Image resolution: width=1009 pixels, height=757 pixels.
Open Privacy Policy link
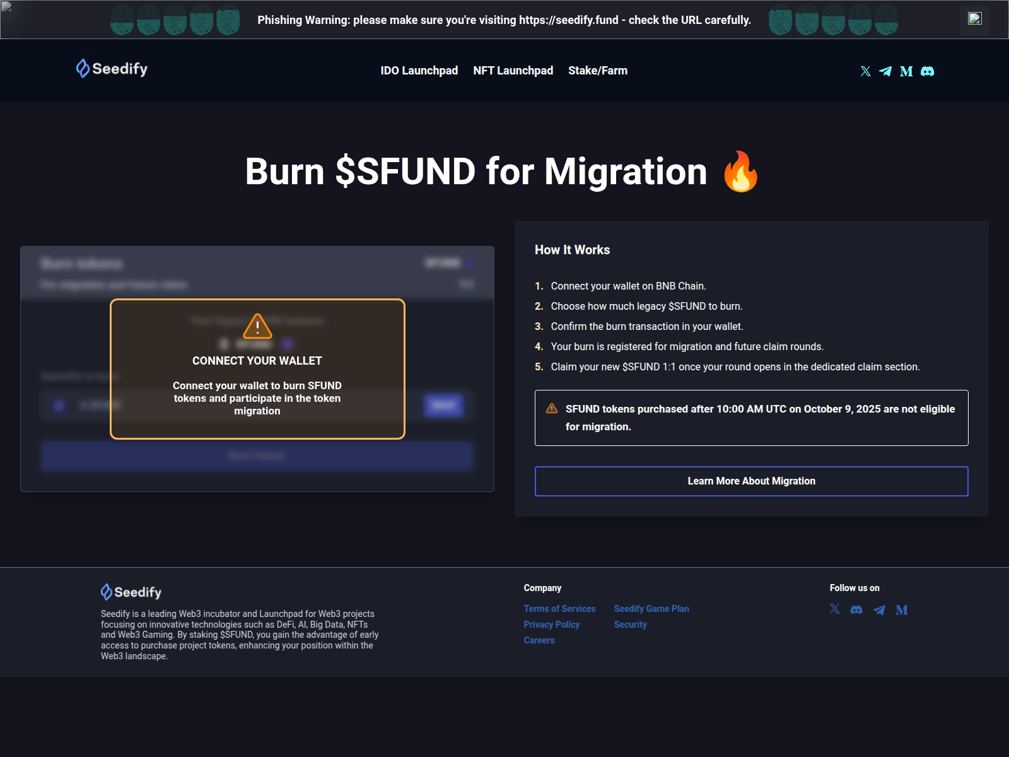(x=552, y=625)
